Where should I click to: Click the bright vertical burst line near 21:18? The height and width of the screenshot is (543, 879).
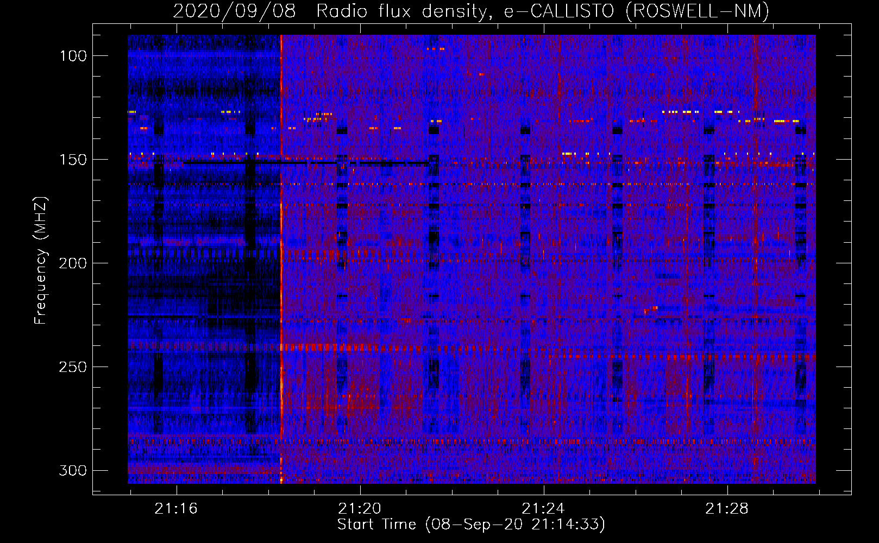(x=281, y=259)
